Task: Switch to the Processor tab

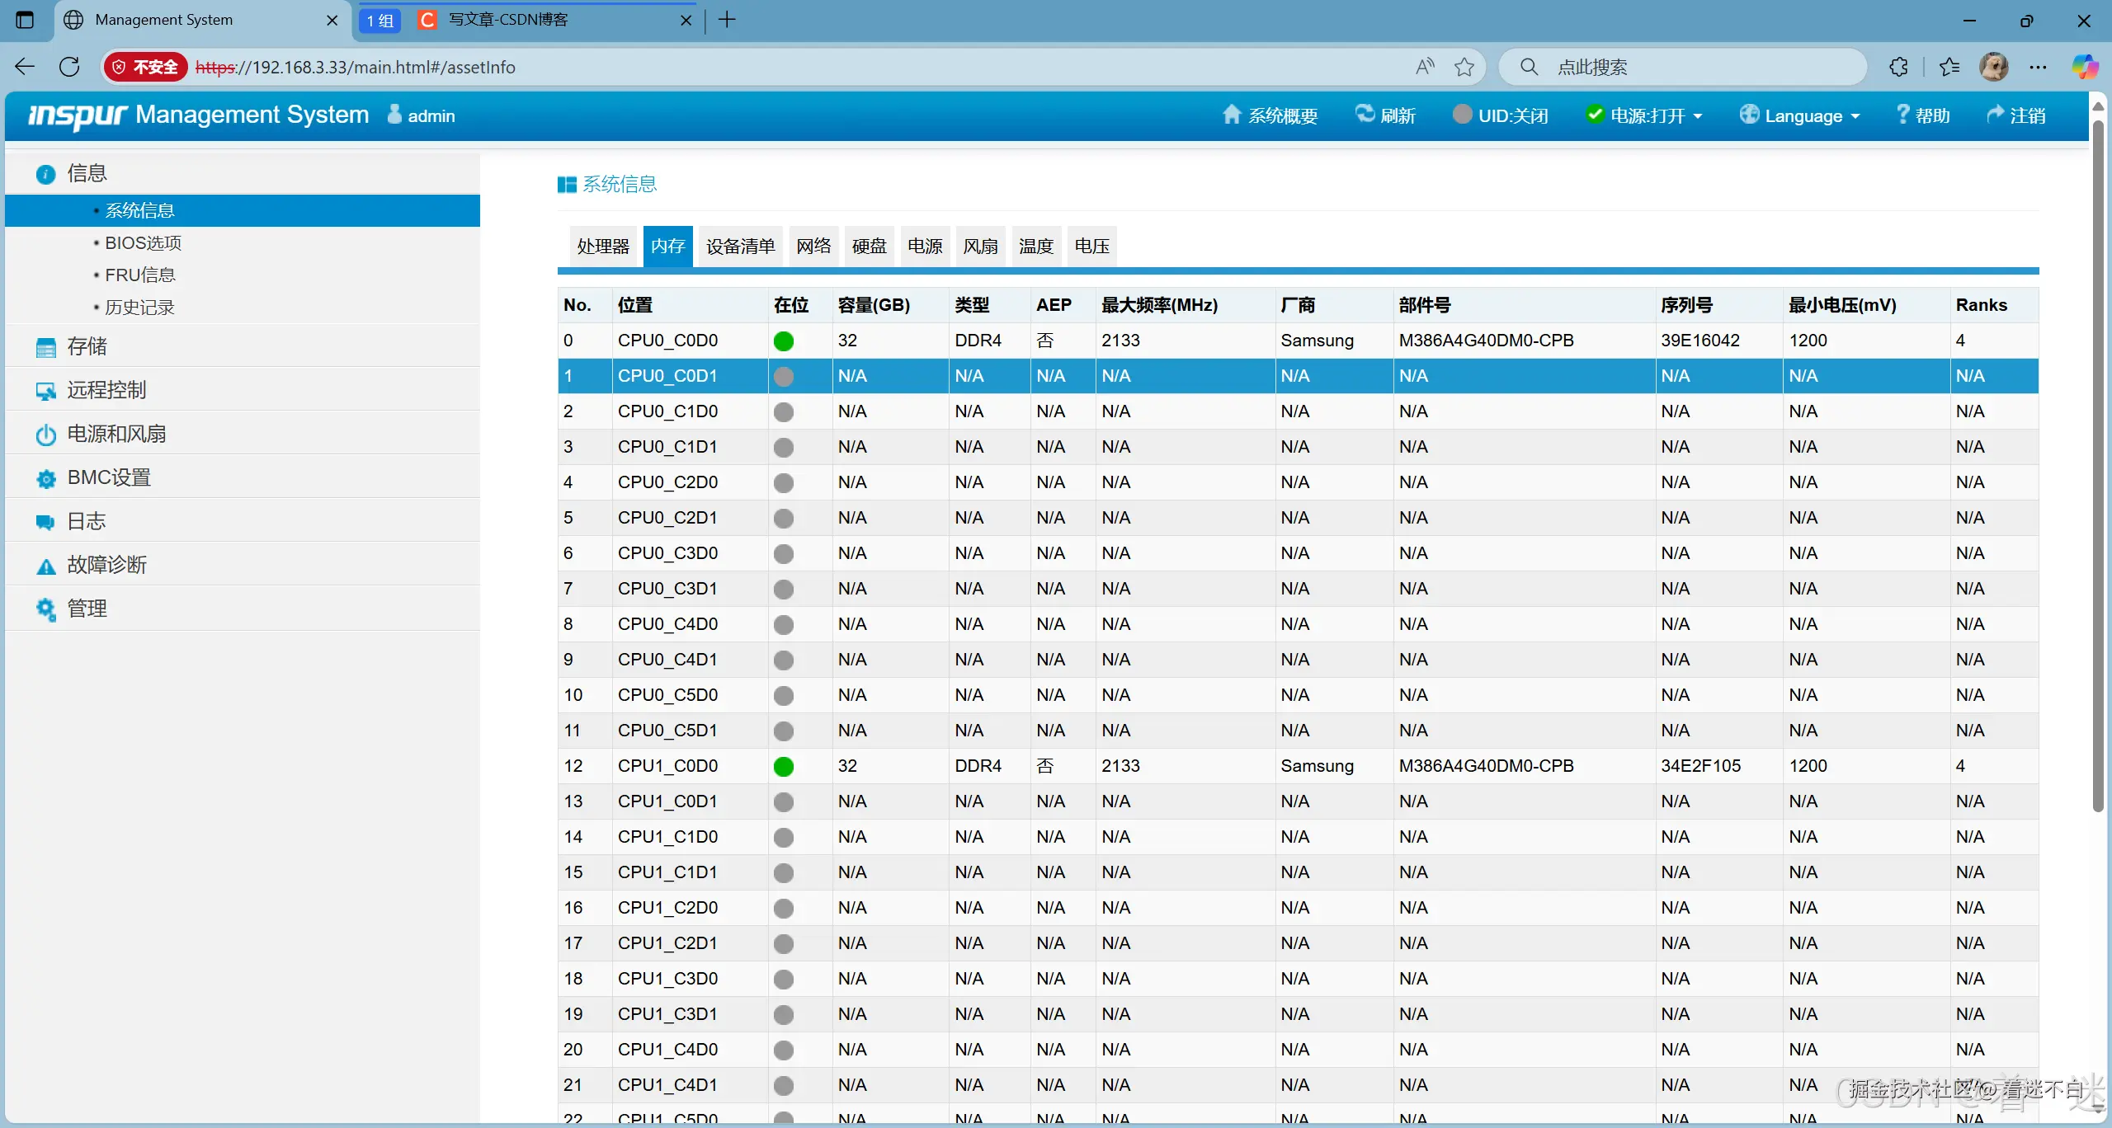Action: [602, 246]
